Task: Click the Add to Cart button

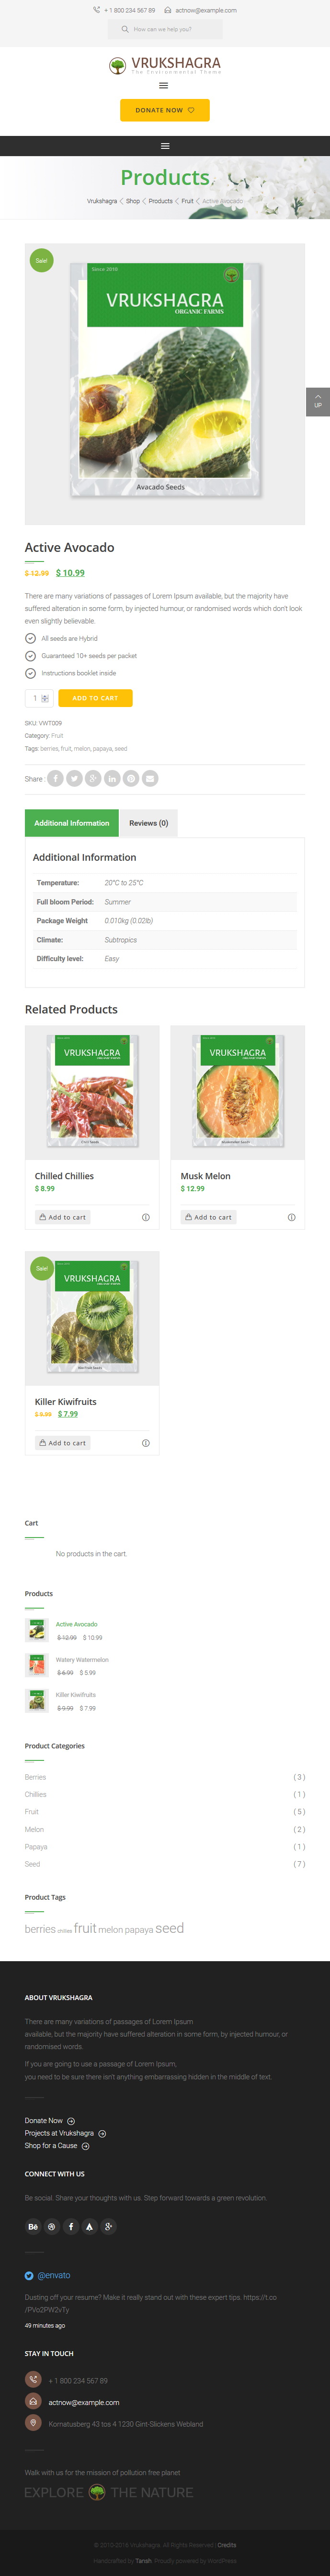Action: point(95,698)
